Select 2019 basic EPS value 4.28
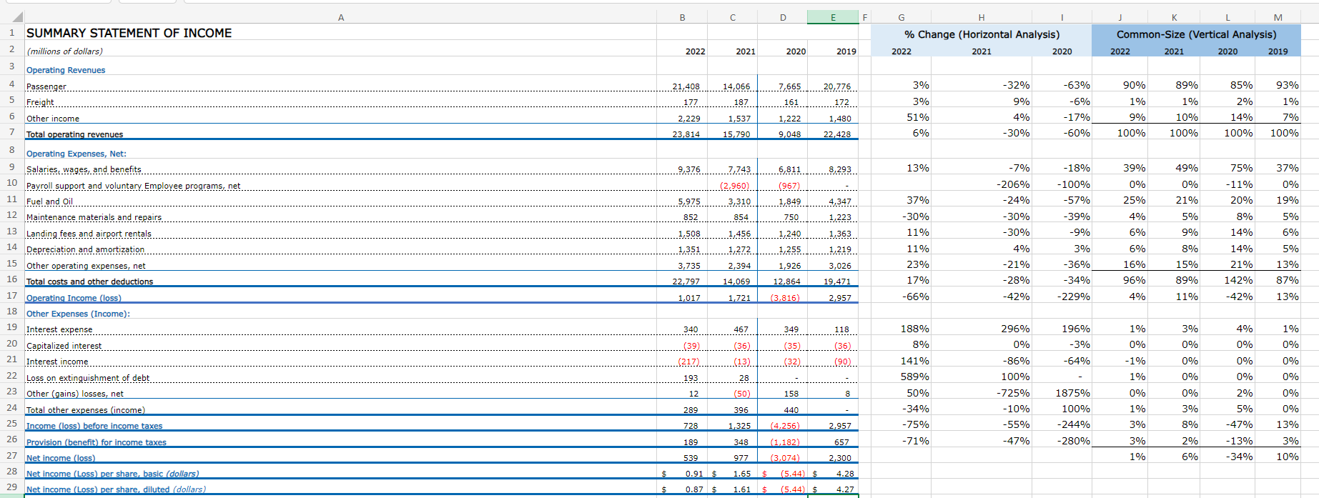The width and height of the screenshot is (1319, 498). tap(844, 474)
